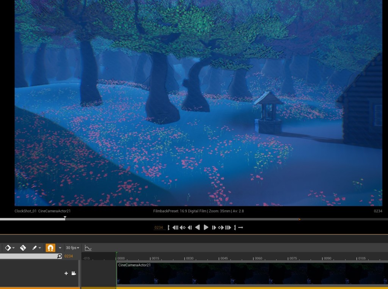Toggle the auto-key button in sequencer toolbar
Screen dimensions: 388x289
(23, 248)
